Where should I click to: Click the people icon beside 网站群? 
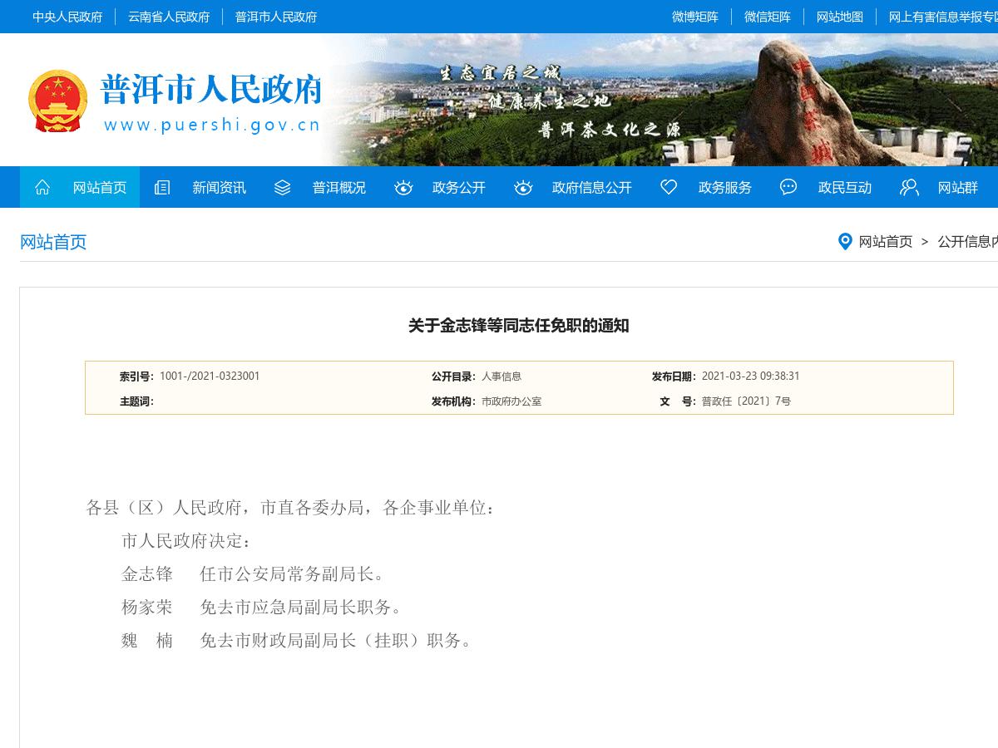click(x=909, y=188)
